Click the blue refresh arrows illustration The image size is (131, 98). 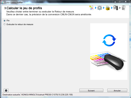pos(109,40)
